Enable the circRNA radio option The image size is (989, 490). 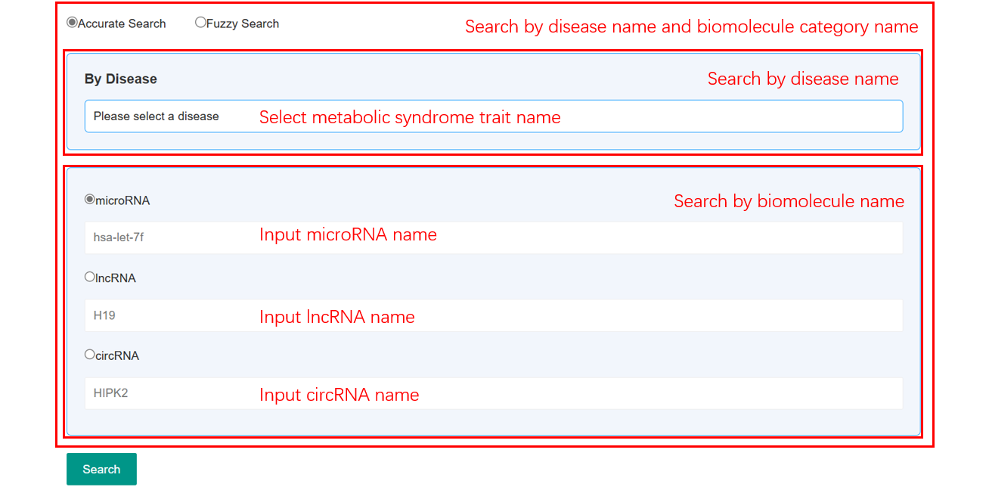(90, 354)
